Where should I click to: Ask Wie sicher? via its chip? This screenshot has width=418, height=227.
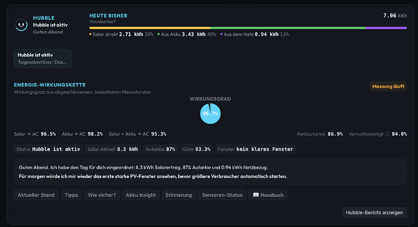point(102,195)
